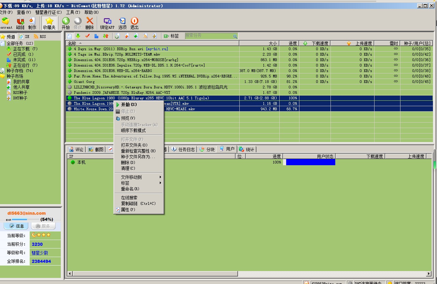The image size is (437, 284).
Task: Click the magnifier icon in the search box
Action: click(235, 36)
